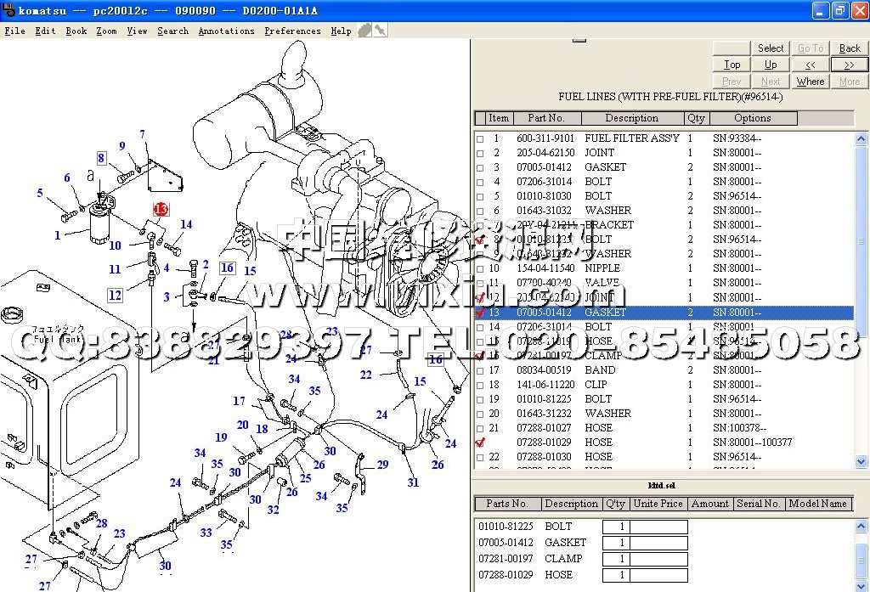870x592 pixels.
Task: Click the Back button
Action: point(849,48)
